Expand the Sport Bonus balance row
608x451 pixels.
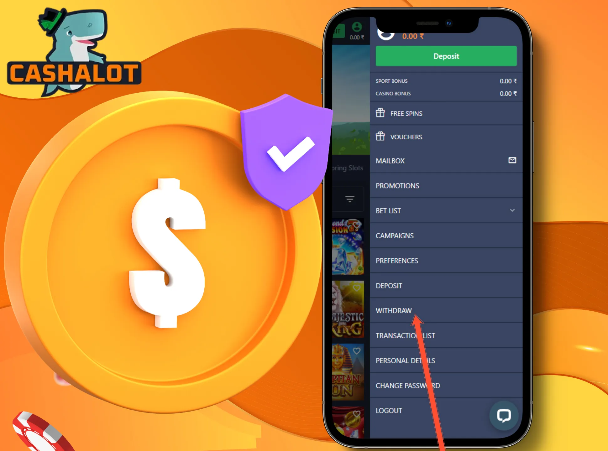pyautogui.click(x=446, y=81)
